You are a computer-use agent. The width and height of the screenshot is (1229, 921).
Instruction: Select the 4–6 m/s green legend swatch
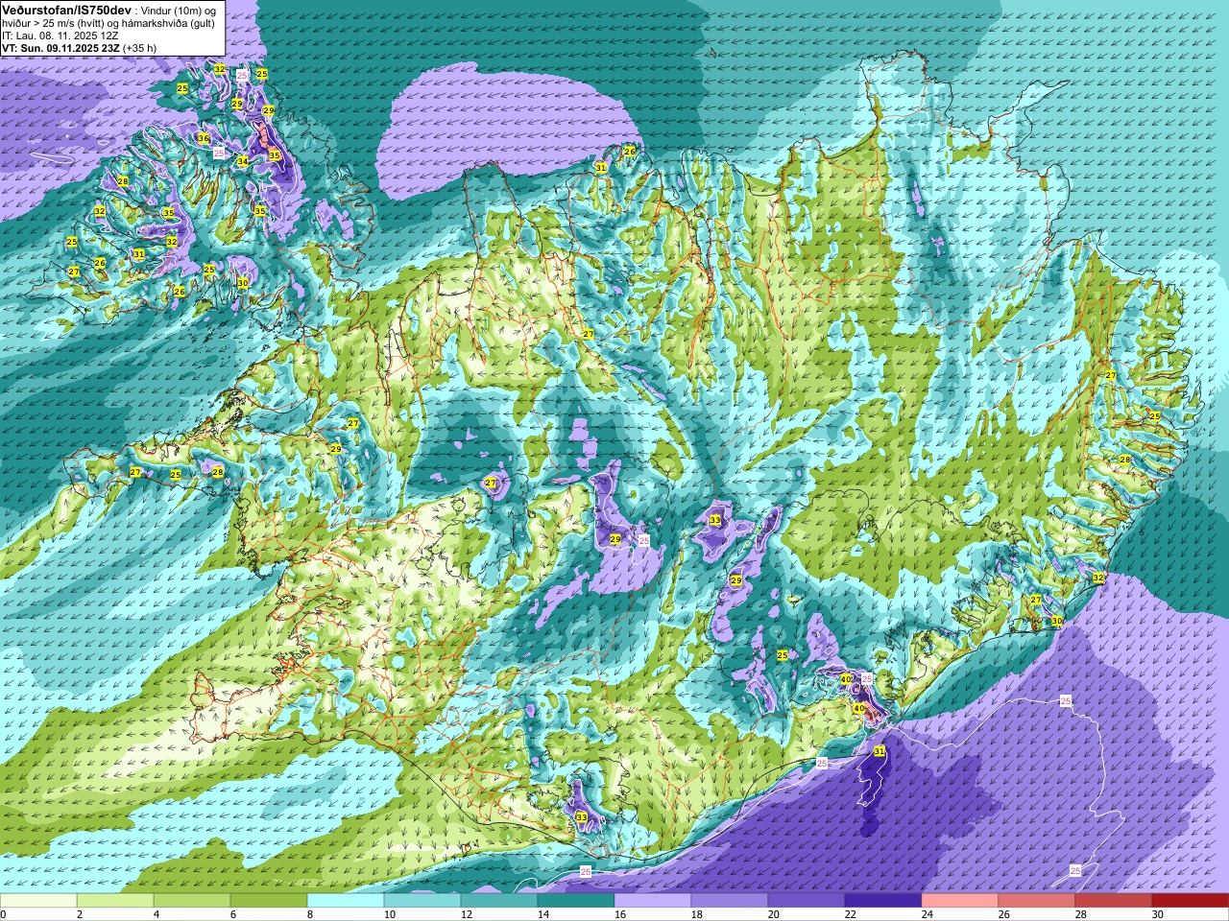pyautogui.click(x=192, y=901)
